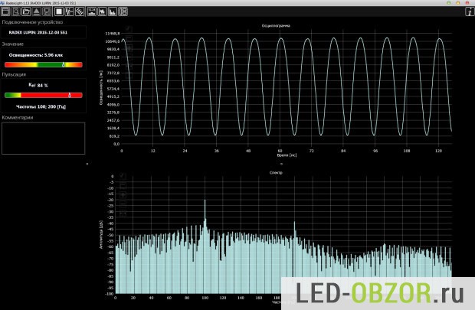
Task: Click the panel layout icon, last in toolbar group
Action: point(123,11)
